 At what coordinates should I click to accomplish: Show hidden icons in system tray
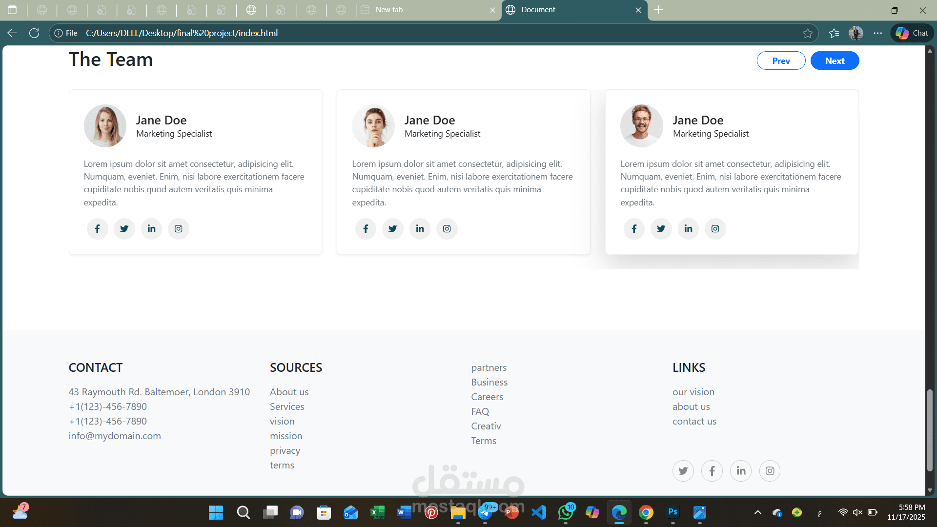(757, 512)
